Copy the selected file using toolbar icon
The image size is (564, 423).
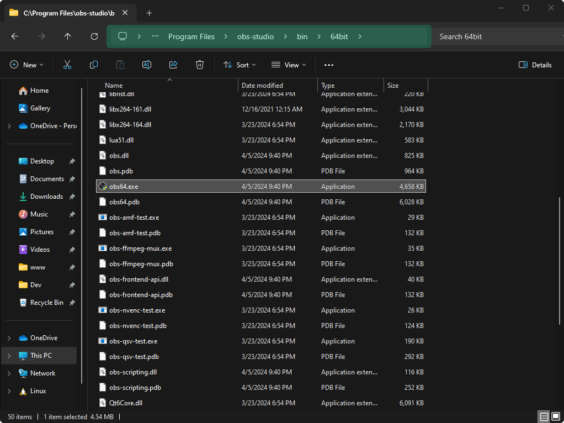click(x=94, y=65)
